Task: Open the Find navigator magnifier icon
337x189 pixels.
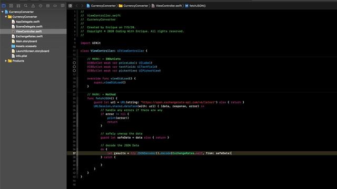Action: [x=26, y=6]
